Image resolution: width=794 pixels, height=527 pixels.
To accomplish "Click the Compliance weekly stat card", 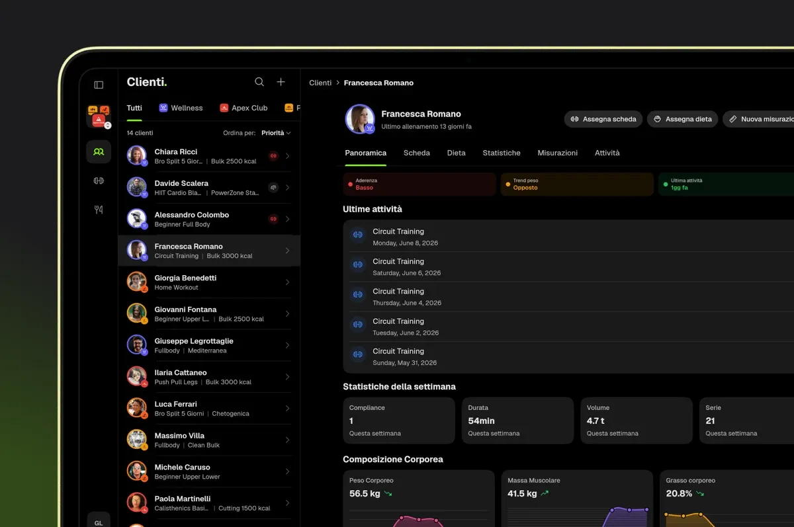I will pyautogui.click(x=399, y=421).
